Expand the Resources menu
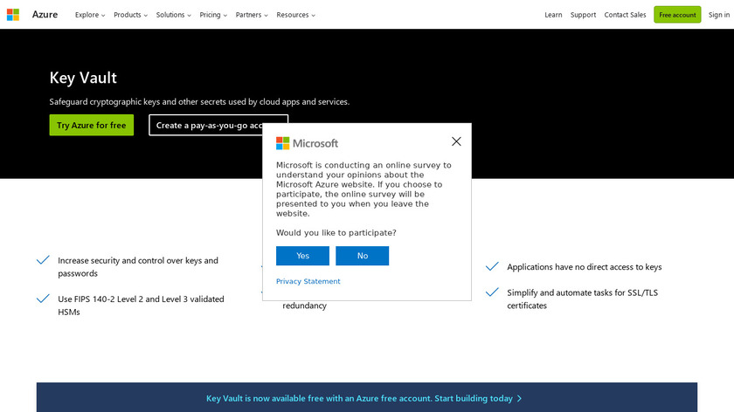This screenshot has width=734, height=412. (296, 15)
